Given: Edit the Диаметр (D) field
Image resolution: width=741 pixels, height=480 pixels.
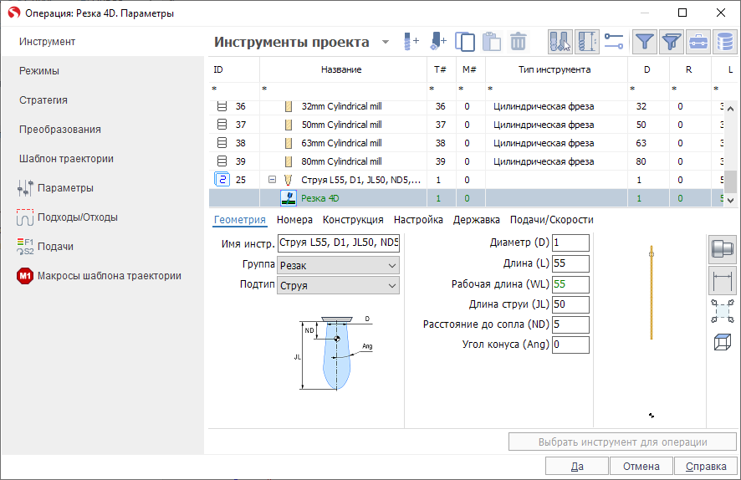Looking at the screenshot, I should [570, 243].
